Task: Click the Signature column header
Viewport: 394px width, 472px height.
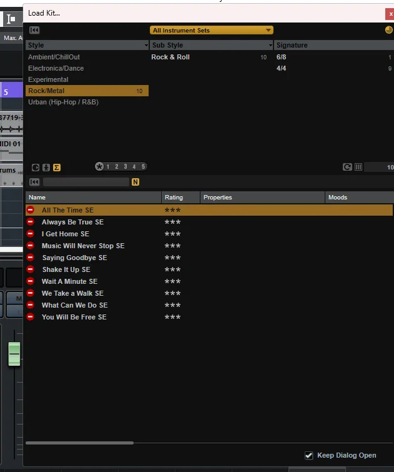Action: click(x=334, y=45)
